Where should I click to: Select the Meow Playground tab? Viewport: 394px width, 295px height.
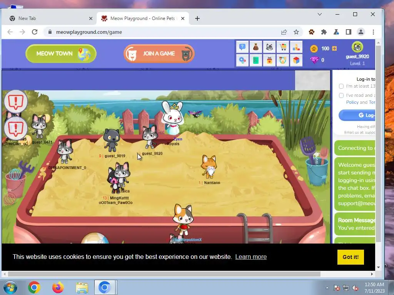pyautogui.click(x=142, y=18)
